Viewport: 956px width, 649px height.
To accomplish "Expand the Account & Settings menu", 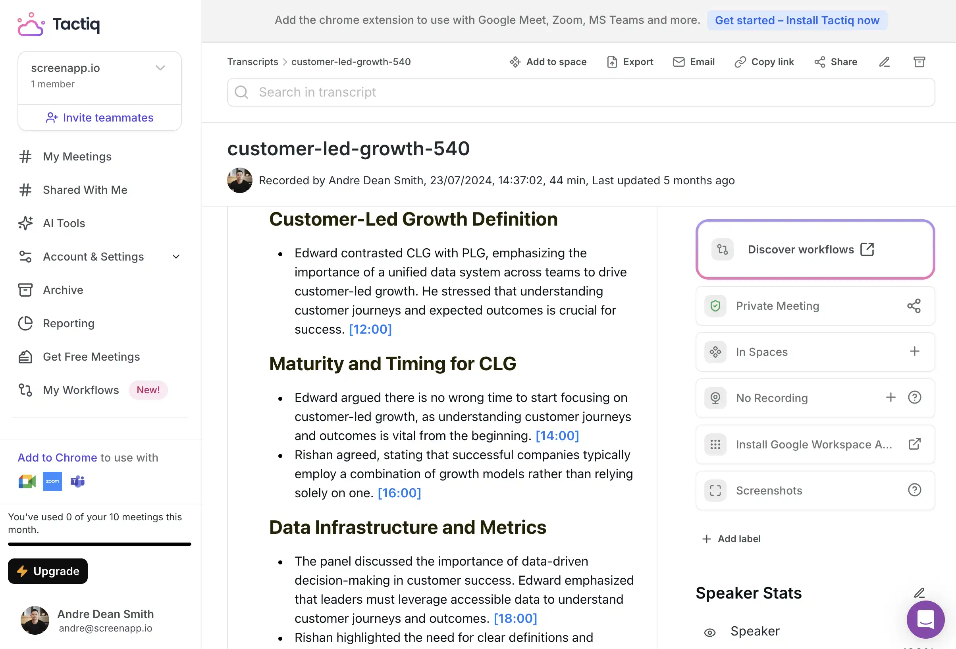I will tap(175, 257).
